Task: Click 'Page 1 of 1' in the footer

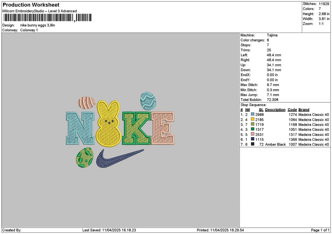Action: [320, 230]
